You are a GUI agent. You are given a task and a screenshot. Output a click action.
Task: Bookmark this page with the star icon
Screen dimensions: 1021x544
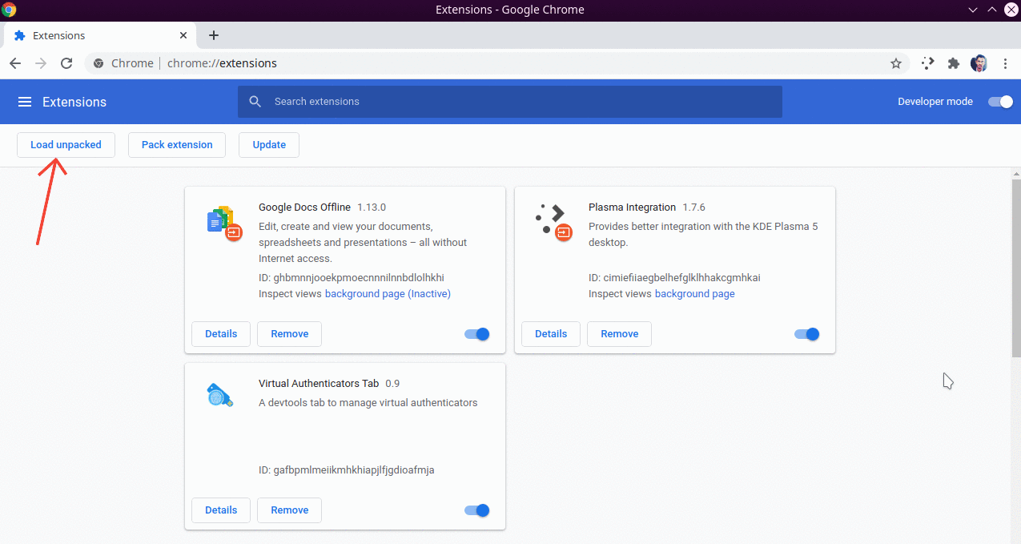(x=896, y=63)
